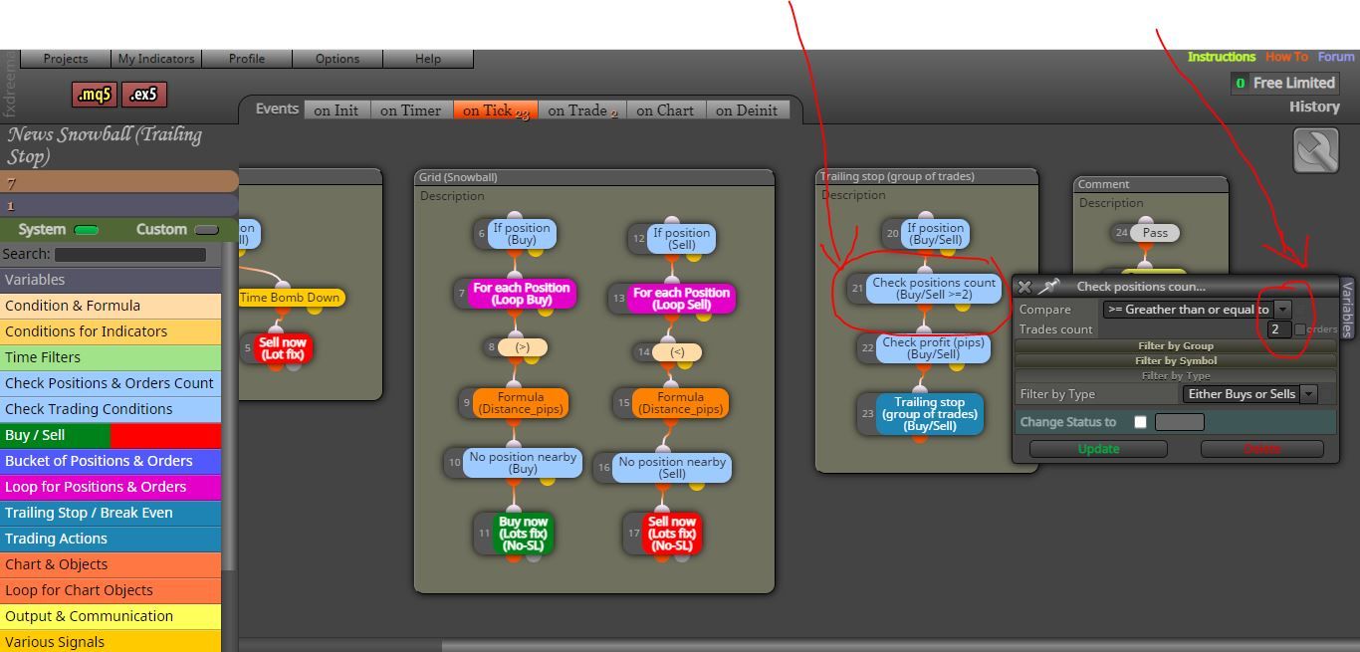Click the Update button
This screenshot has width=1360, height=652.
coord(1098,449)
